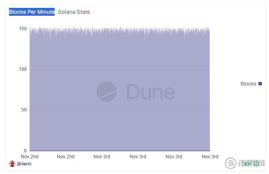Click the green check status icon
This screenshot has width=269, height=174.
(x=256, y=164)
